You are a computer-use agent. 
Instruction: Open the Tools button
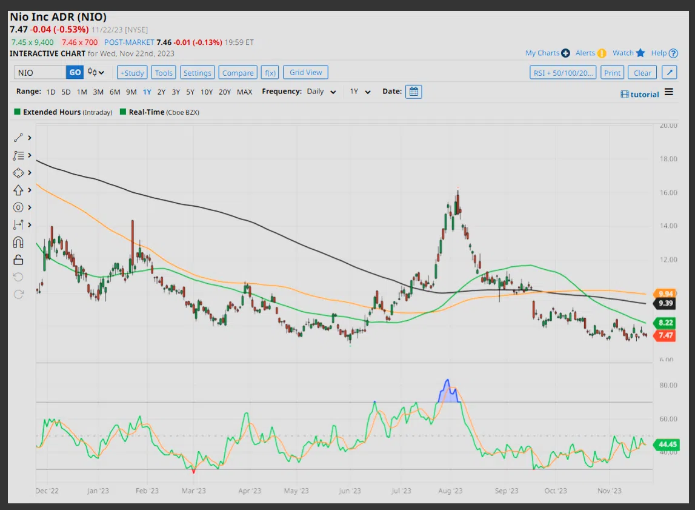pyautogui.click(x=164, y=72)
